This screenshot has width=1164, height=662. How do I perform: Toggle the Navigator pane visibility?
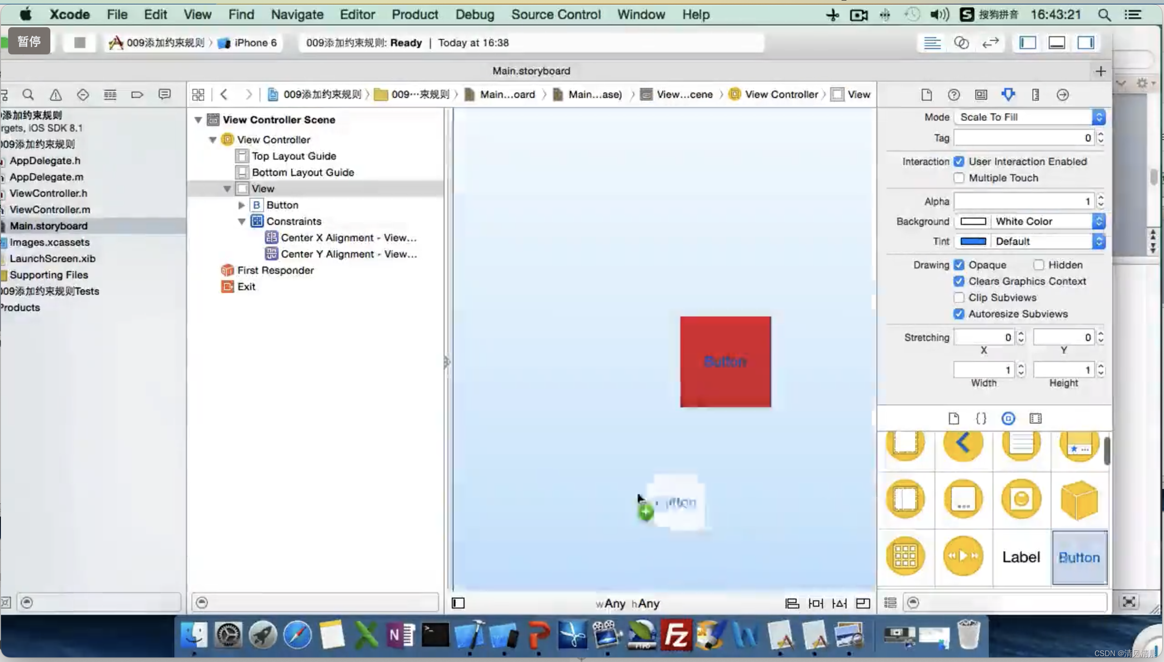1027,43
